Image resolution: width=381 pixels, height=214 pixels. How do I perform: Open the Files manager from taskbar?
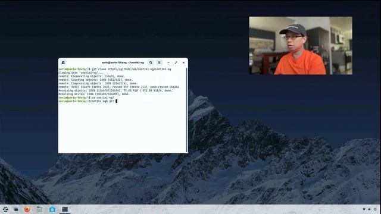39,209
